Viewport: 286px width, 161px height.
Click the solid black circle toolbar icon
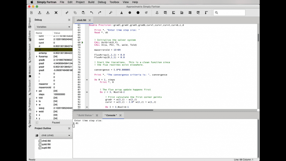pos(138,12)
